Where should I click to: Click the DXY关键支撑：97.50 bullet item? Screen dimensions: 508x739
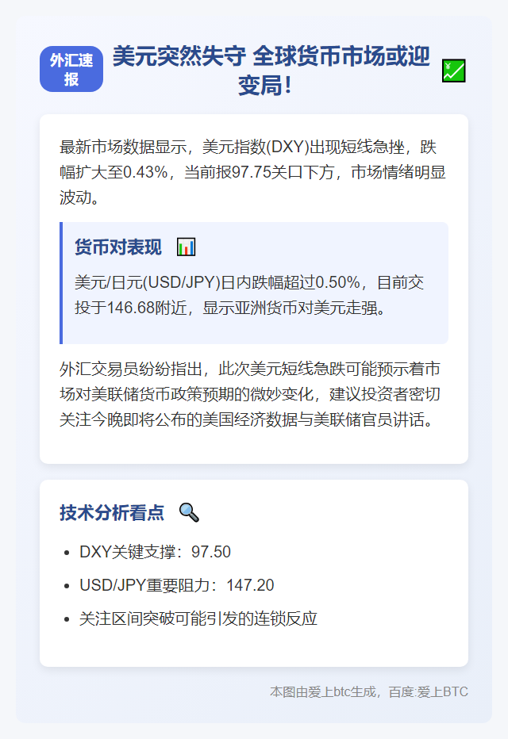tap(156, 552)
